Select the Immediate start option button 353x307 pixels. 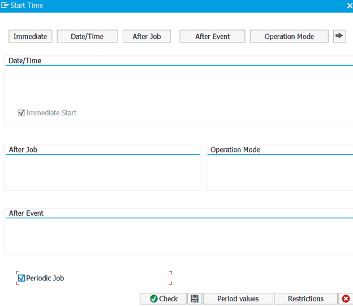[31, 36]
